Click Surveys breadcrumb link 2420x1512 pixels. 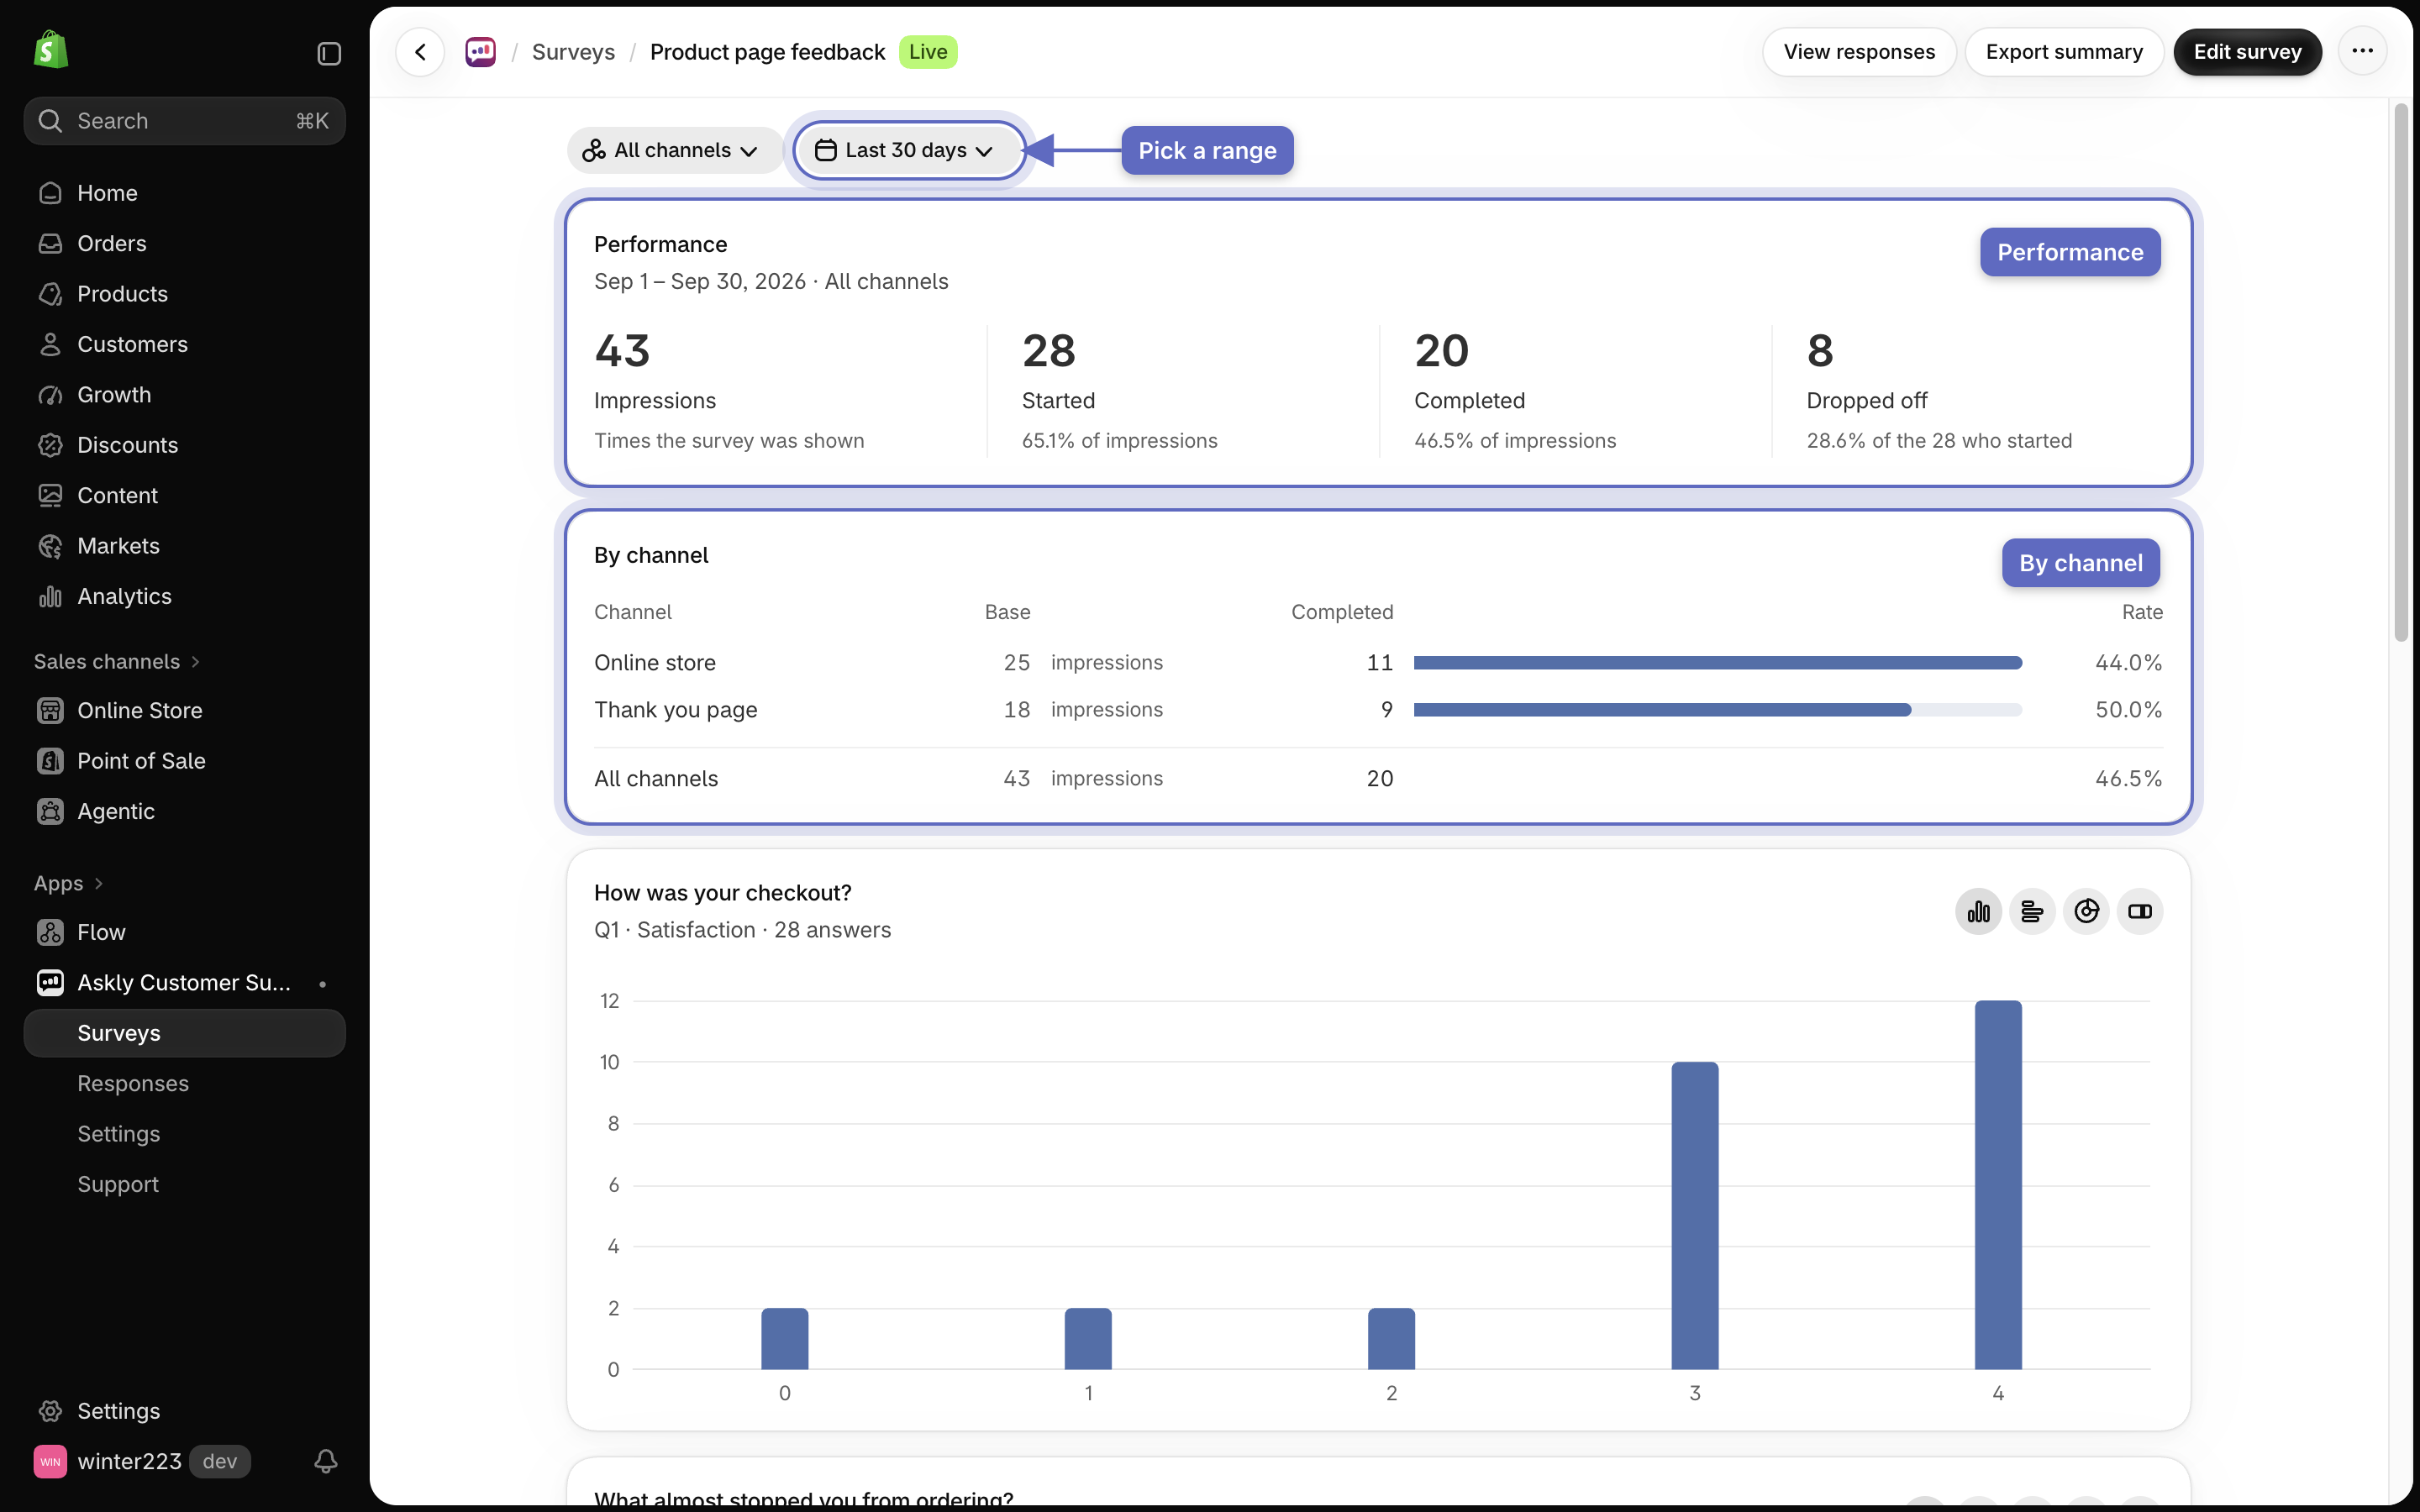click(573, 52)
